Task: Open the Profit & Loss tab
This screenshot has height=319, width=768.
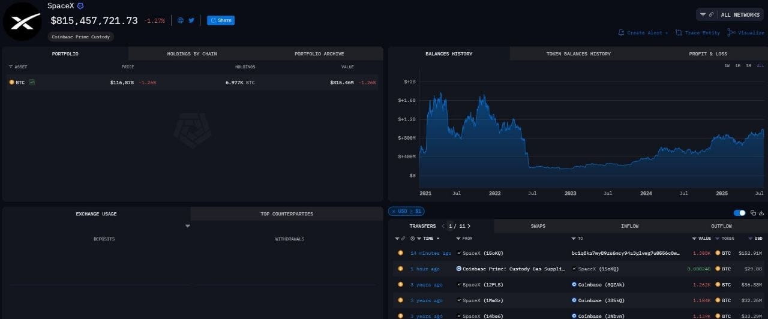Action: [707, 54]
